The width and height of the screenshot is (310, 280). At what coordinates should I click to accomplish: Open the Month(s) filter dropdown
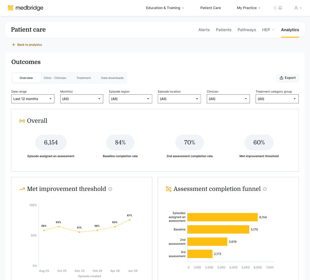click(x=82, y=99)
